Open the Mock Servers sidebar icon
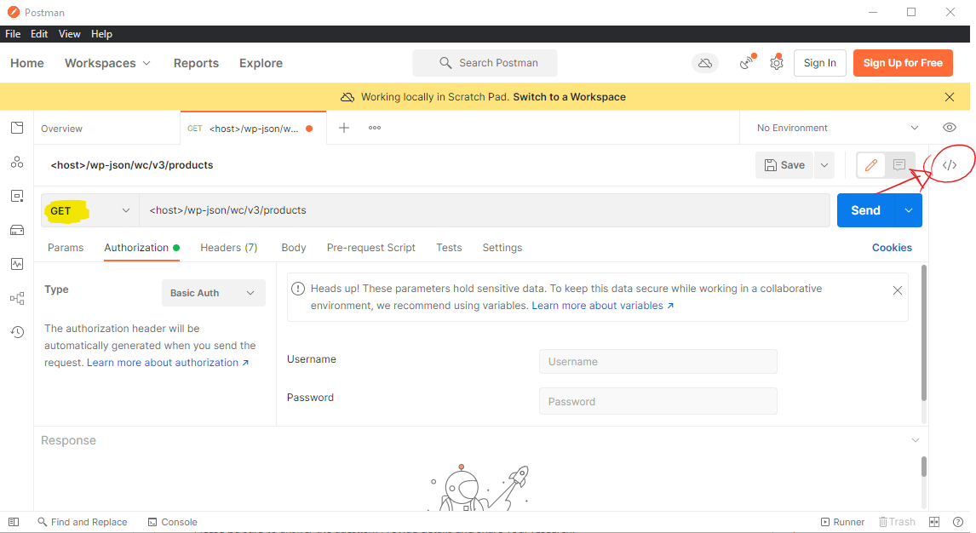This screenshot has width=976, height=533. pos(17,230)
